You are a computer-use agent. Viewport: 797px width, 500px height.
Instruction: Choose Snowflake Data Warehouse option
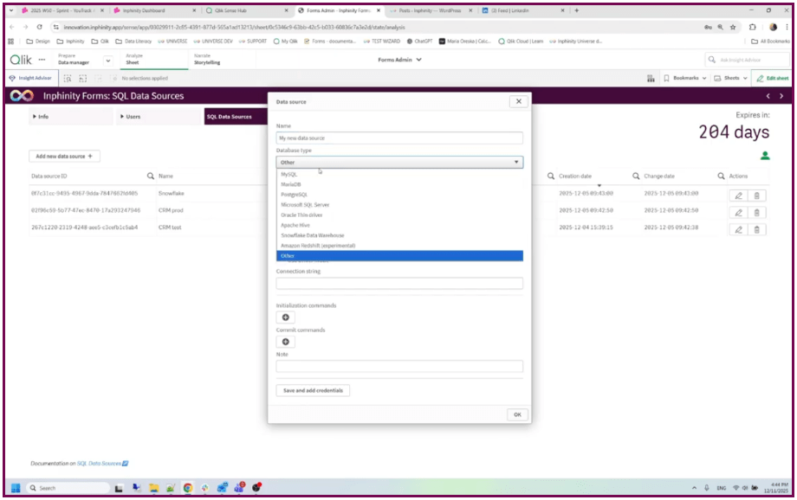399,235
